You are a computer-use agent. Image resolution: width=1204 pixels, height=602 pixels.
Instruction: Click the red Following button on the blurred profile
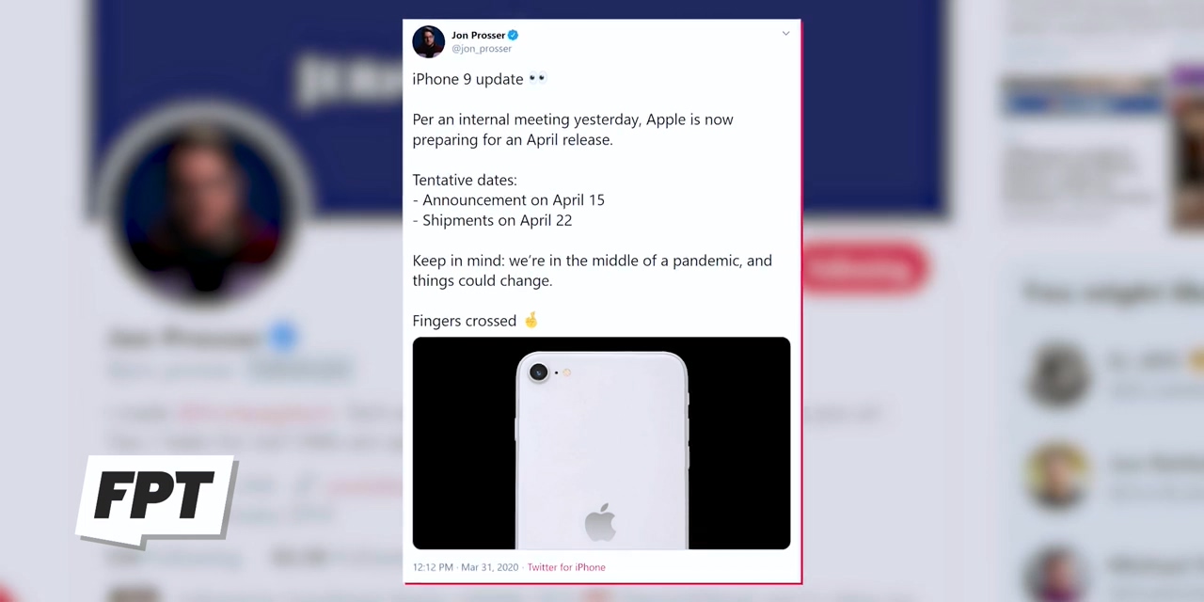(x=863, y=269)
